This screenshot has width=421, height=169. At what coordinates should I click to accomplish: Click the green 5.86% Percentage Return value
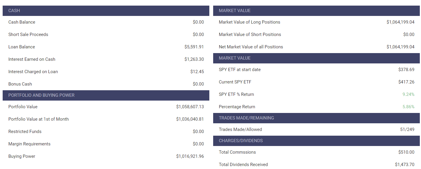(x=408, y=107)
